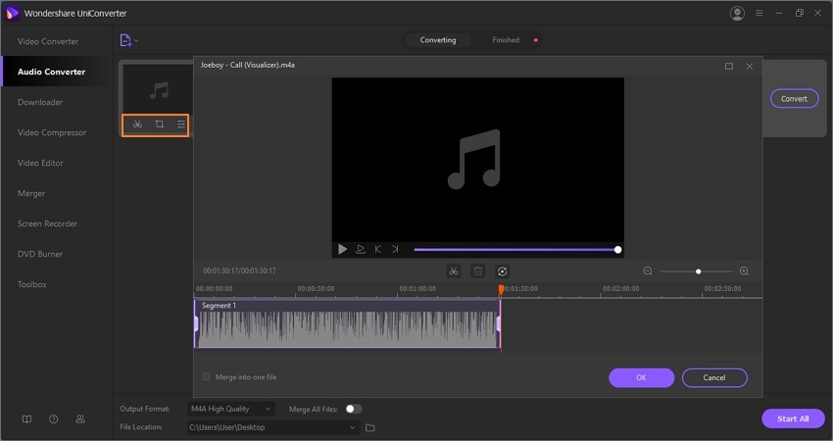Open Video Converter in the sidebar
Viewport: 833px width, 441px height.
[48, 41]
